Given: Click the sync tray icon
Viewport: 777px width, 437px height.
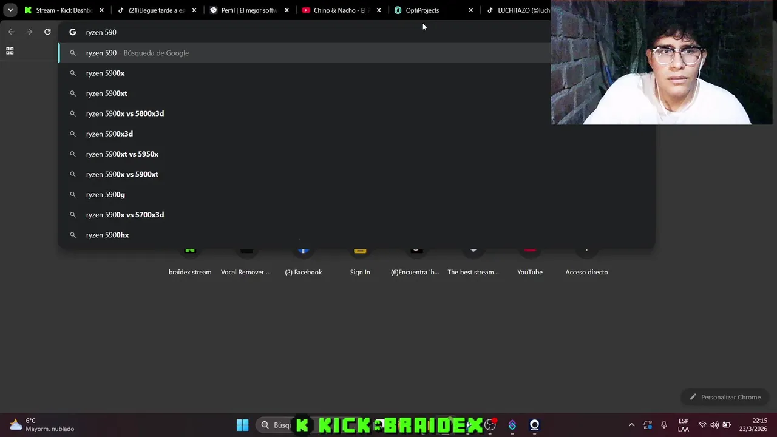Looking at the screenshot, I should pos(648,425).
